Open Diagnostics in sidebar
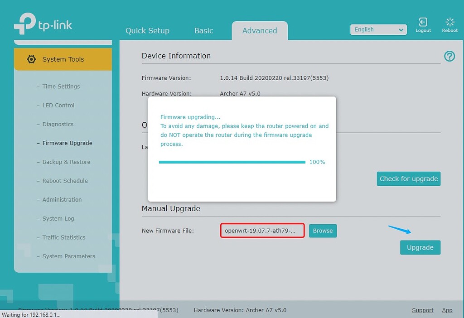The width and height of the screenshot is (464, 318). (58, 124)
